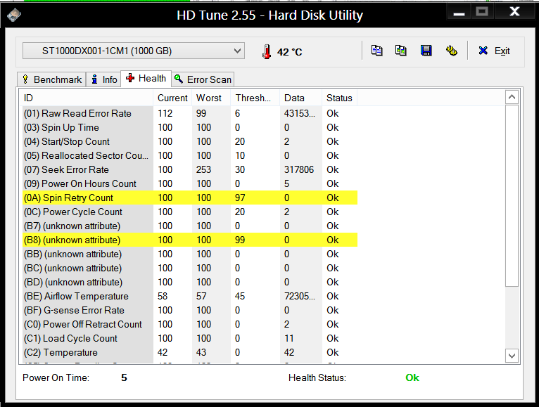This screenshot has height=407, width=539.
Task: Open the ST1000DX001 drive dropdown
Action: 134,51
